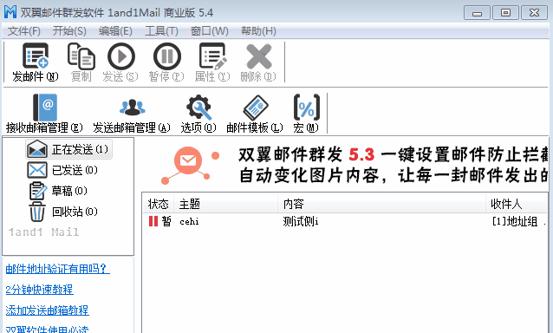
Task: Select 草稿 (0) drafts folder
Action: [x=58, y=191]
